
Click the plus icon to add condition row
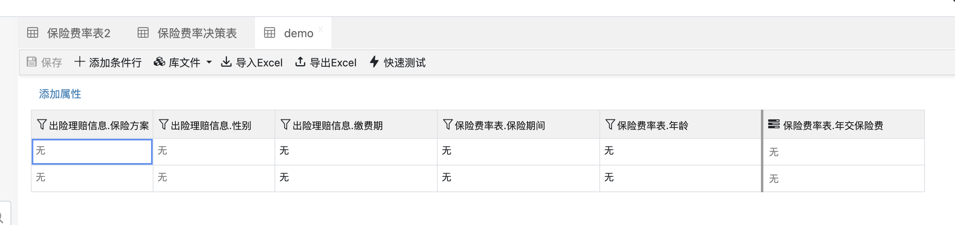79,62
